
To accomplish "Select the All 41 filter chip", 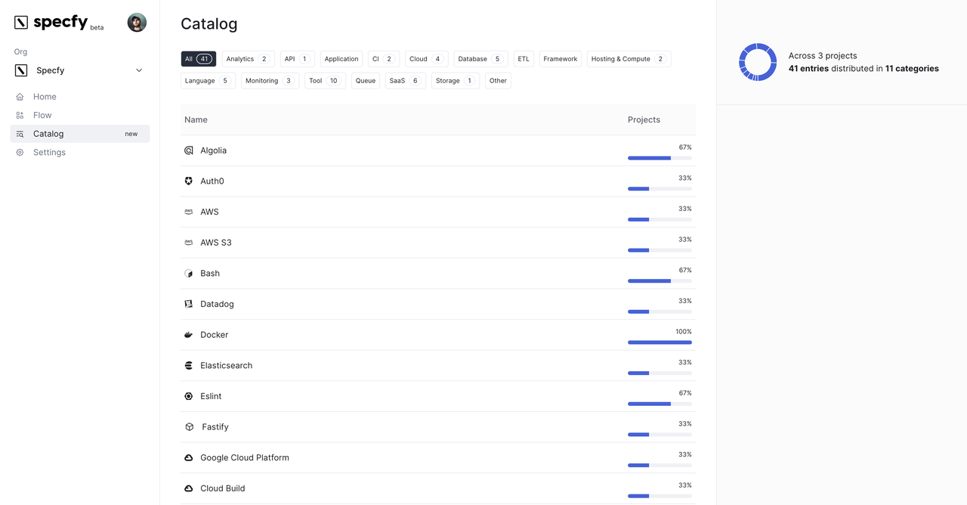I will 198,59.
